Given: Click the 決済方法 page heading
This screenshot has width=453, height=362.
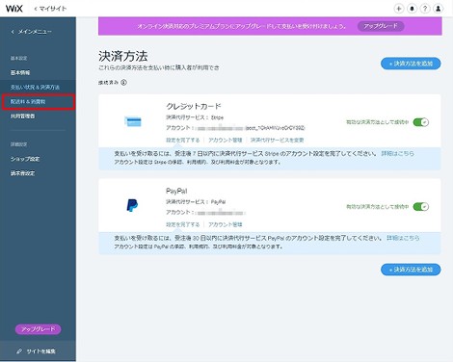Looking at the screenshot, I should coord(123,56).
